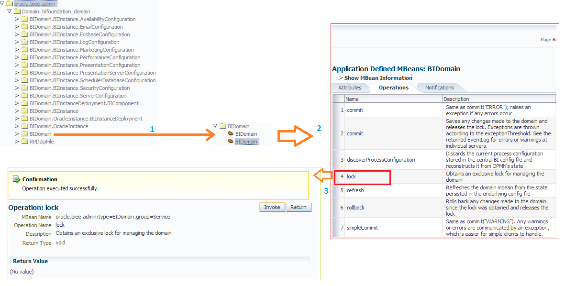
Task: Click BIDomain.BIInstance.EmailConfiguration folder icon
Action: tap(24, 27)
